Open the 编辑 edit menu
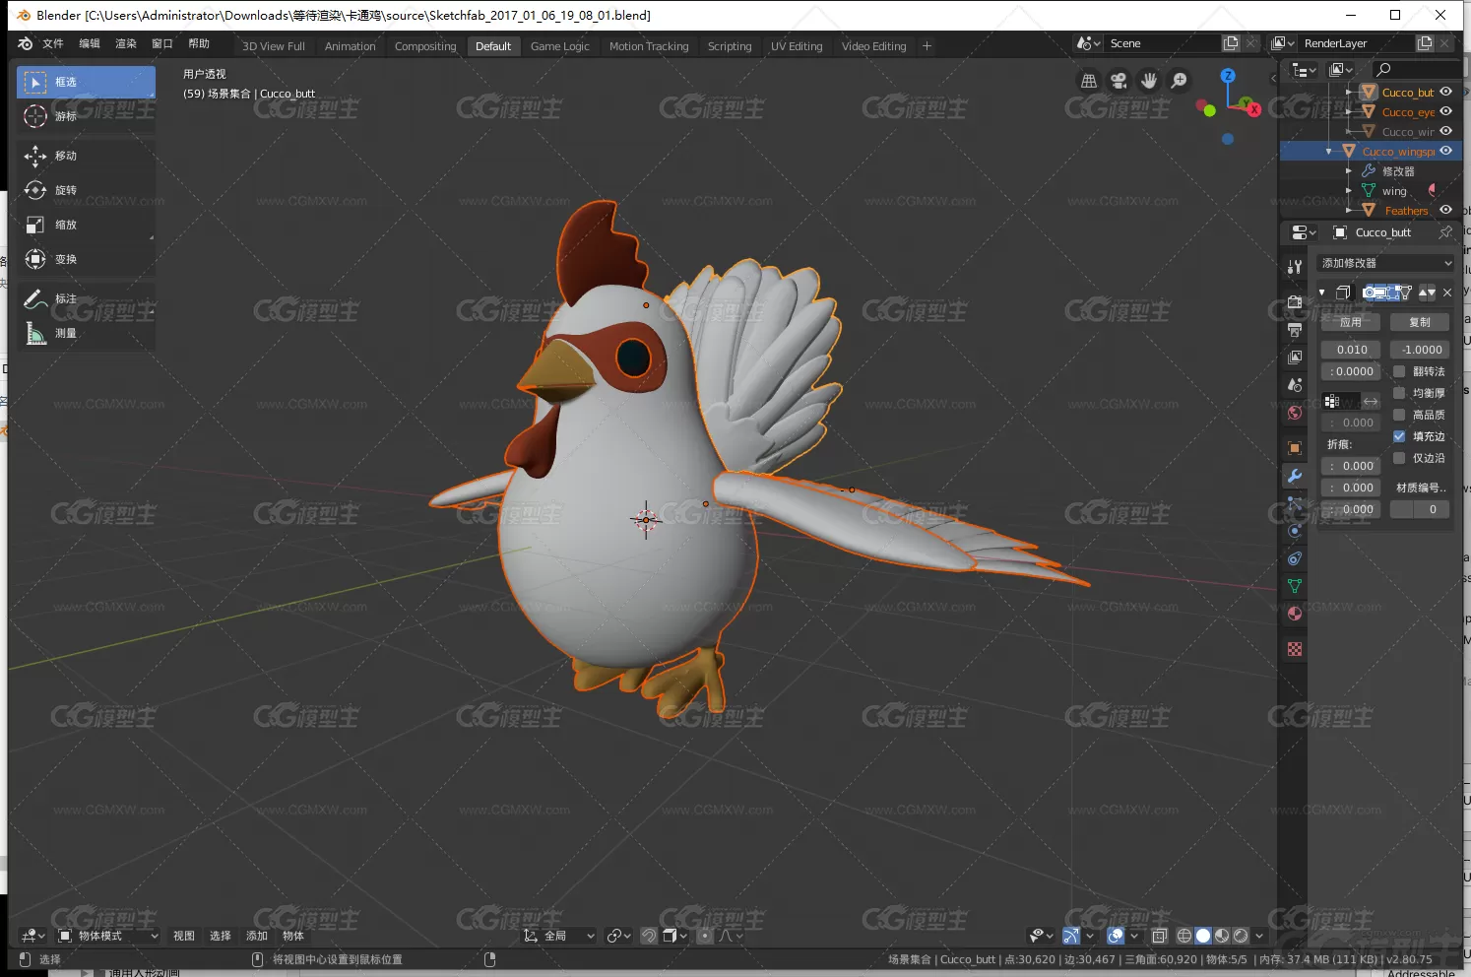The height and width of the screenshot is (977, 1471). (x=90, y=43)
